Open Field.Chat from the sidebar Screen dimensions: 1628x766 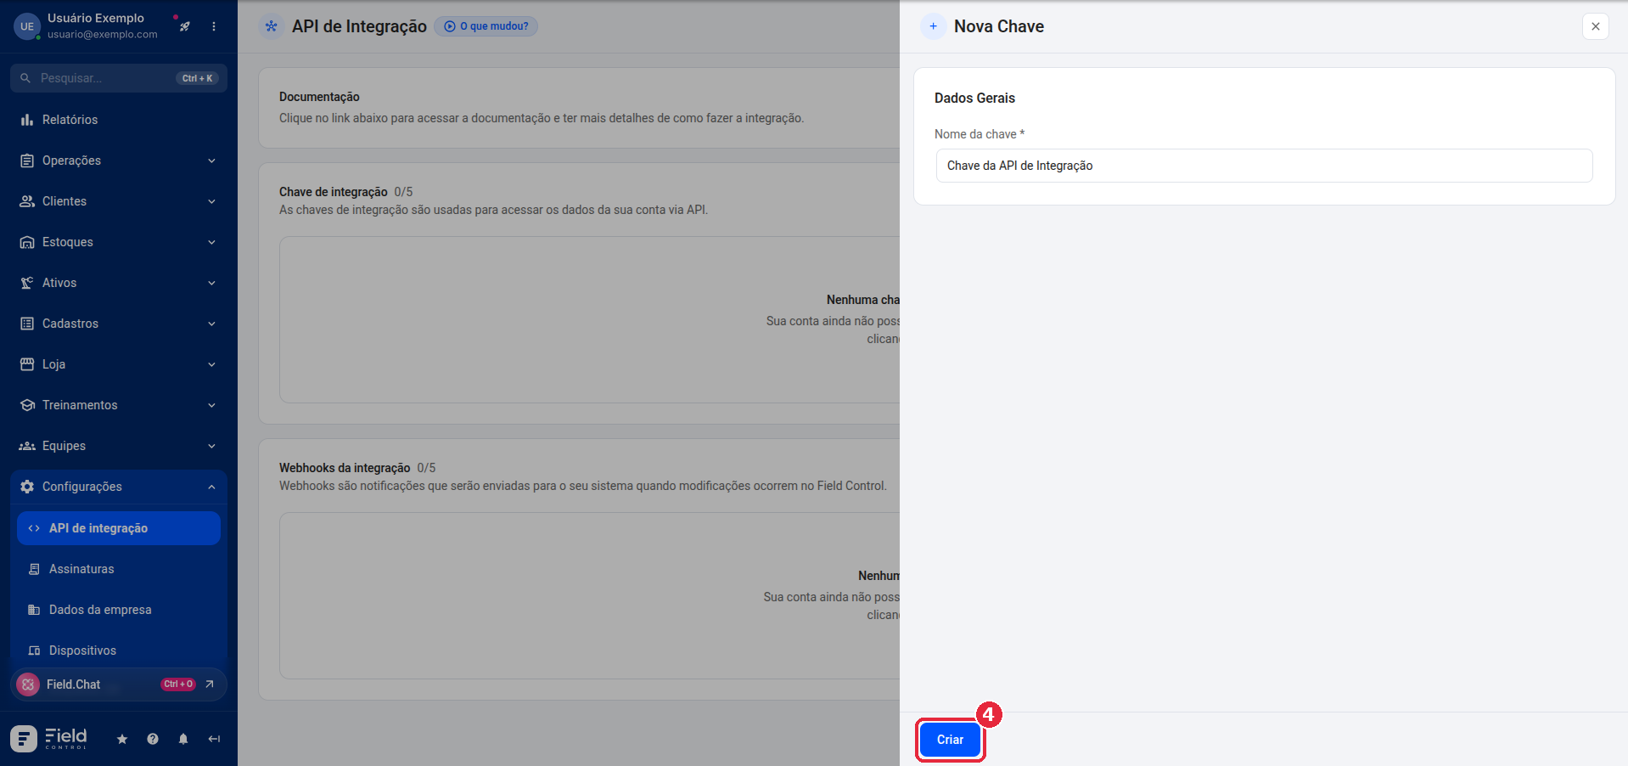[119, 684]
